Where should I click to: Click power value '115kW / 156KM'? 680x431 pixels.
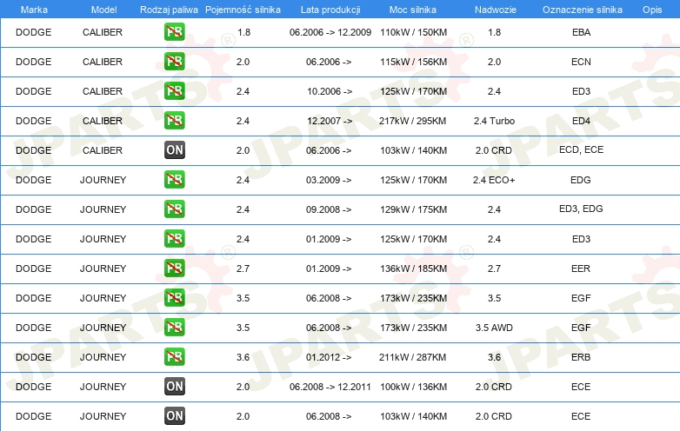pos(413,62)
